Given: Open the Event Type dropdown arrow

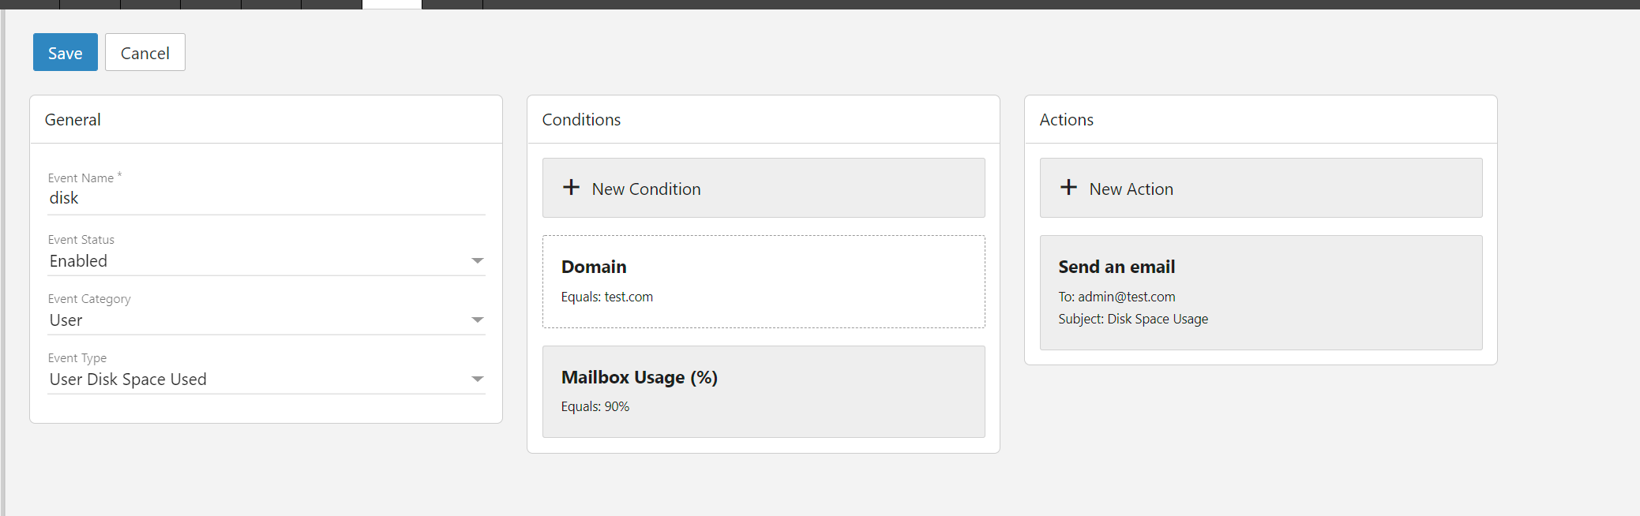Looking at the screenshot, I should click(x=477, y=380).
